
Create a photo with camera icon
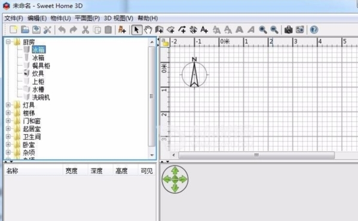click(x=289, y=30)
